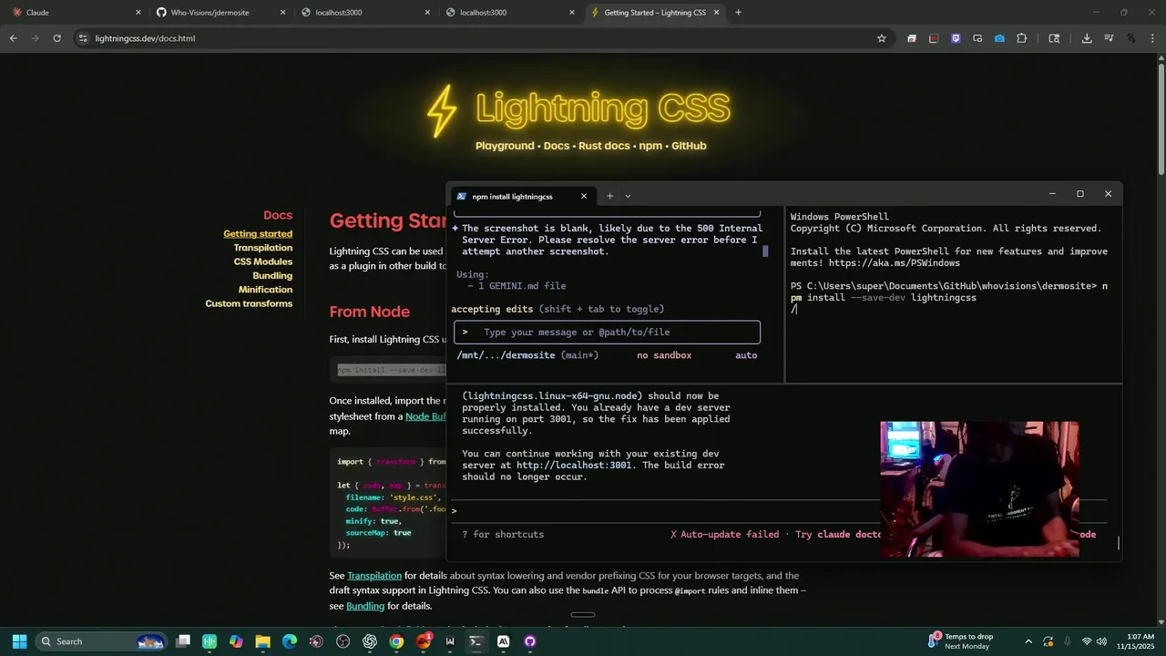1166x656 pixels.
Task: Click the Lightning CSS neon logo
Action: [578, 109]
